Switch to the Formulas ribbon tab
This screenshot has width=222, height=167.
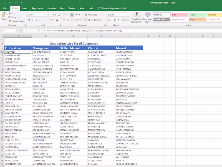point(52,8)
